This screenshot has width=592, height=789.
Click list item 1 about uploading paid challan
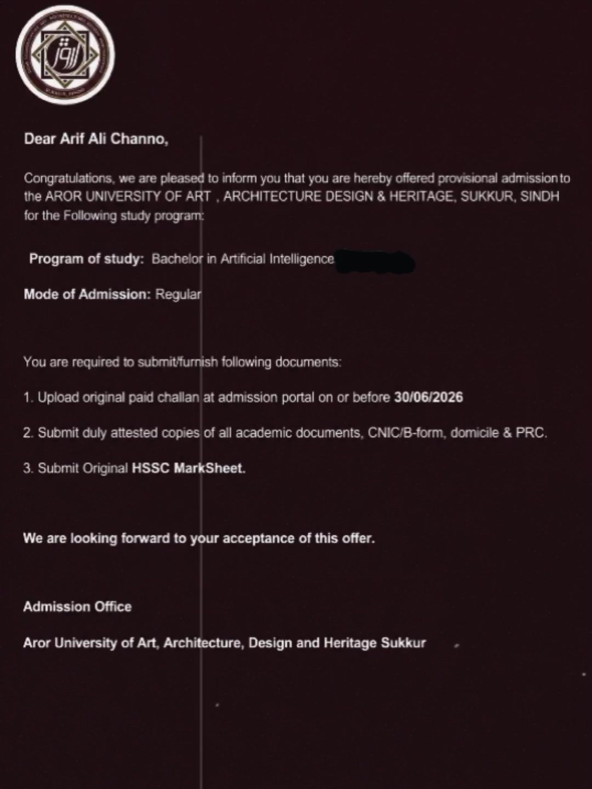243,397
